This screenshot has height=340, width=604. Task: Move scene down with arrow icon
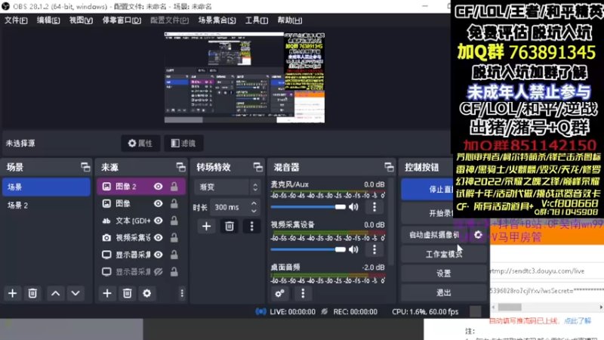75,293
